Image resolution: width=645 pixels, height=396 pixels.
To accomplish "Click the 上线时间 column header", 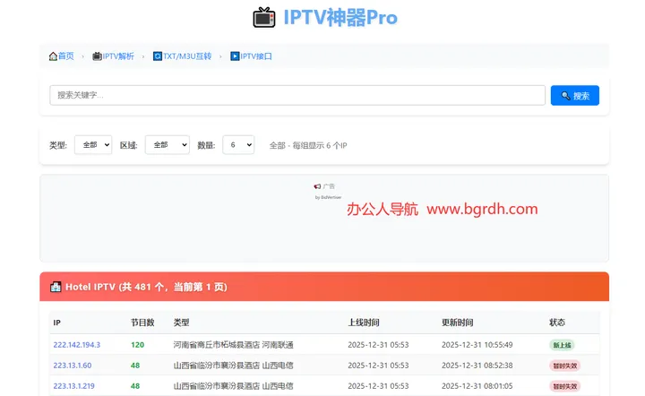I will pyautogui.click(x=364, y=323).
